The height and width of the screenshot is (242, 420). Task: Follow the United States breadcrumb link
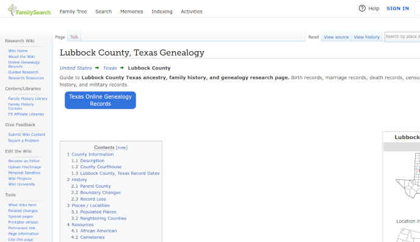pos(76,68)
